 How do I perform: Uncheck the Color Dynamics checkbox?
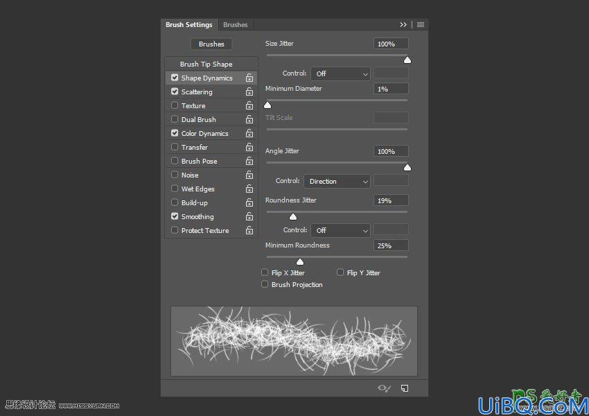click(175, 133)
